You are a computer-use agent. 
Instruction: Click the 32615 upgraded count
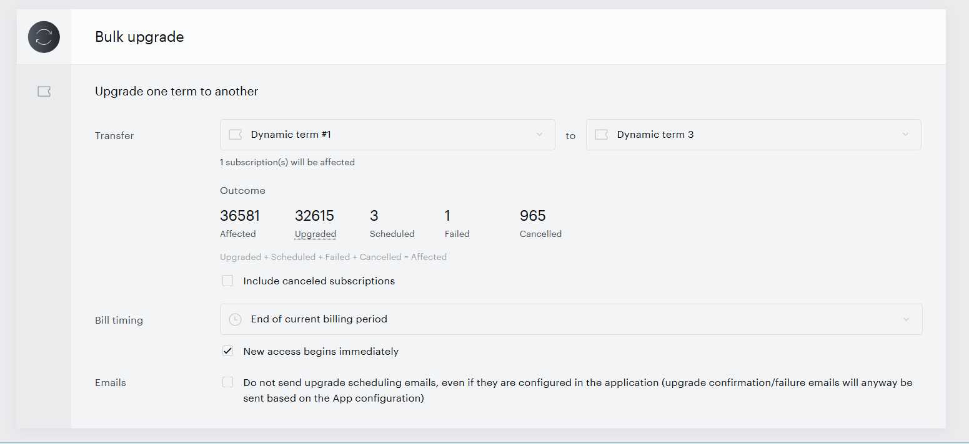(314, 216)
